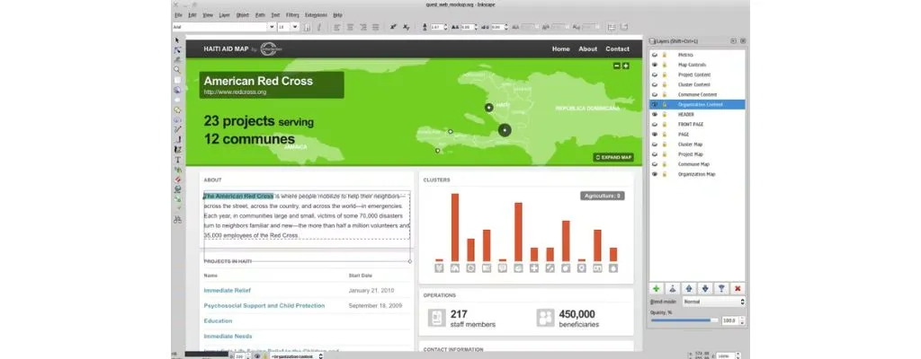921x359 pixels.
Task: Select the Eraser tool
Action: click(x=177, y=179)
